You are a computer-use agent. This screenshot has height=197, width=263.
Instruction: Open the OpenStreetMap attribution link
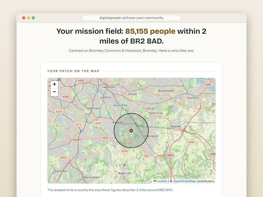coord(184,181)
